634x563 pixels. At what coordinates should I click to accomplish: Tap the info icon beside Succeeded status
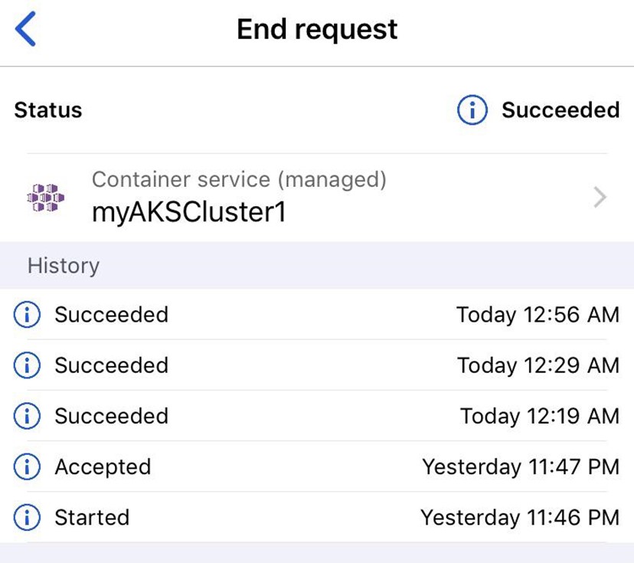tap(472, 110)
